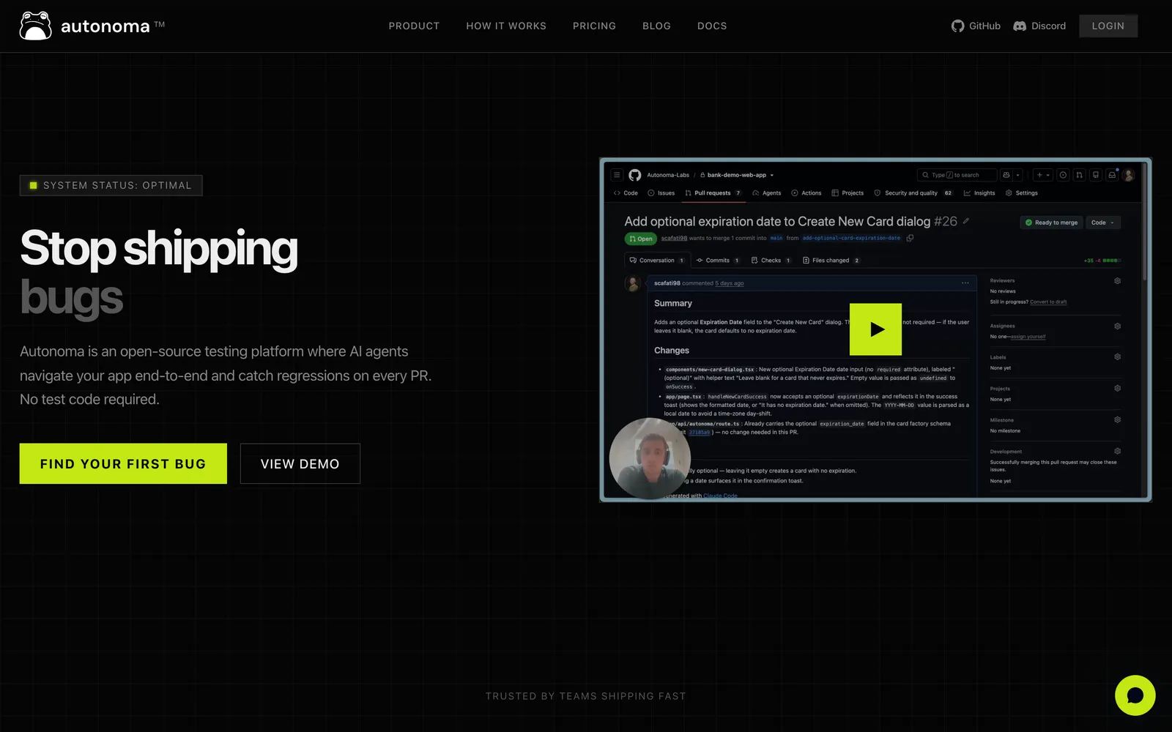The height and width of the screenshot is (732, 1172).
Task: Click the green Open status badge
Action: click(x=641, y=239)
